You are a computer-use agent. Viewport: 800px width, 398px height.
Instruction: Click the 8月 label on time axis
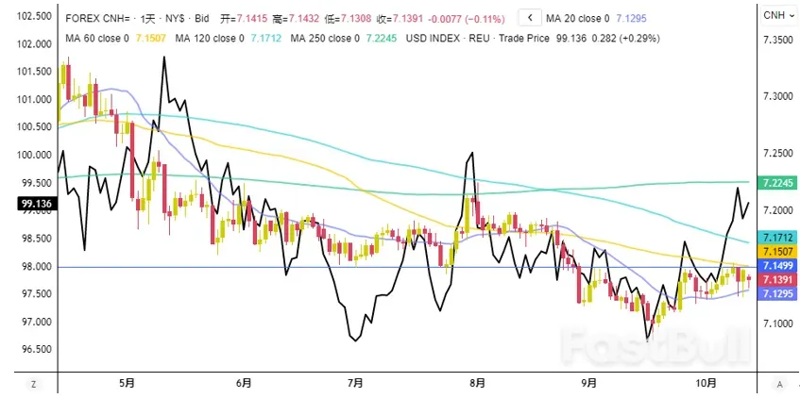click(x=478, y=383)
